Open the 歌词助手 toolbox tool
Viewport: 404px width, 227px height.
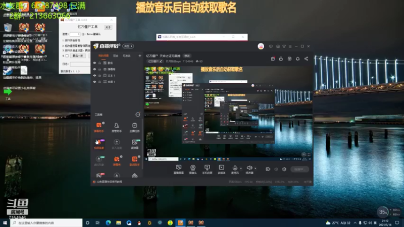coord(134,160)
